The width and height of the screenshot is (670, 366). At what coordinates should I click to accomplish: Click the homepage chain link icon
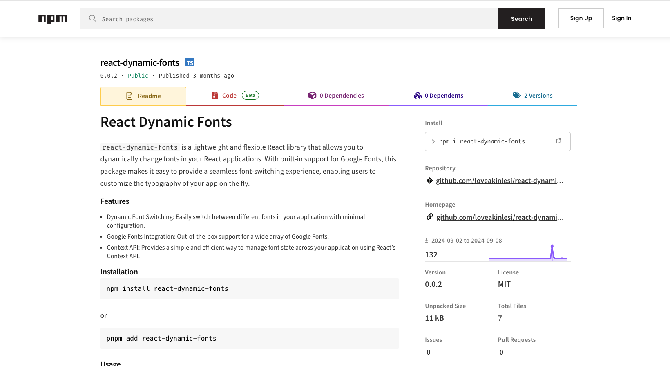[x=430, y=217]
